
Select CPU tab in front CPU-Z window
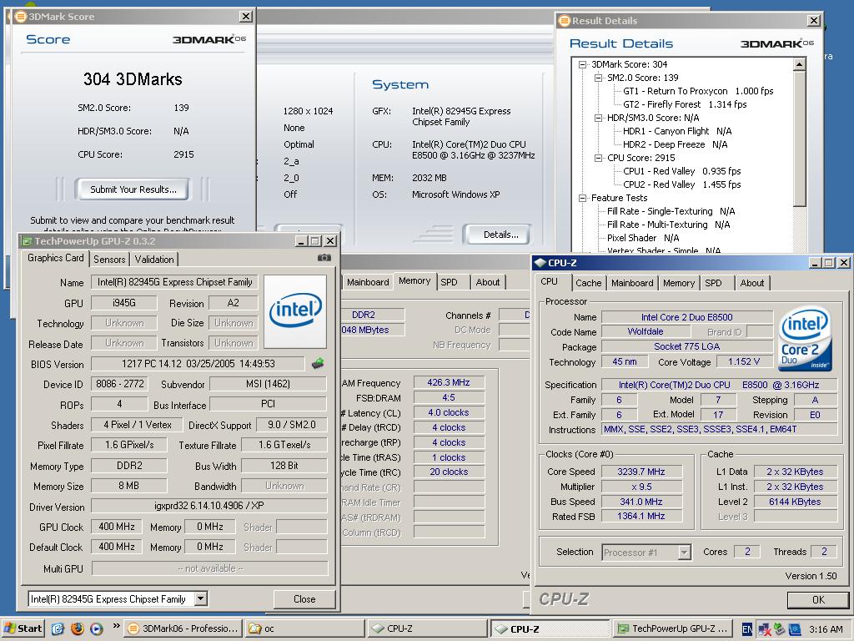(x=549, y=281)
